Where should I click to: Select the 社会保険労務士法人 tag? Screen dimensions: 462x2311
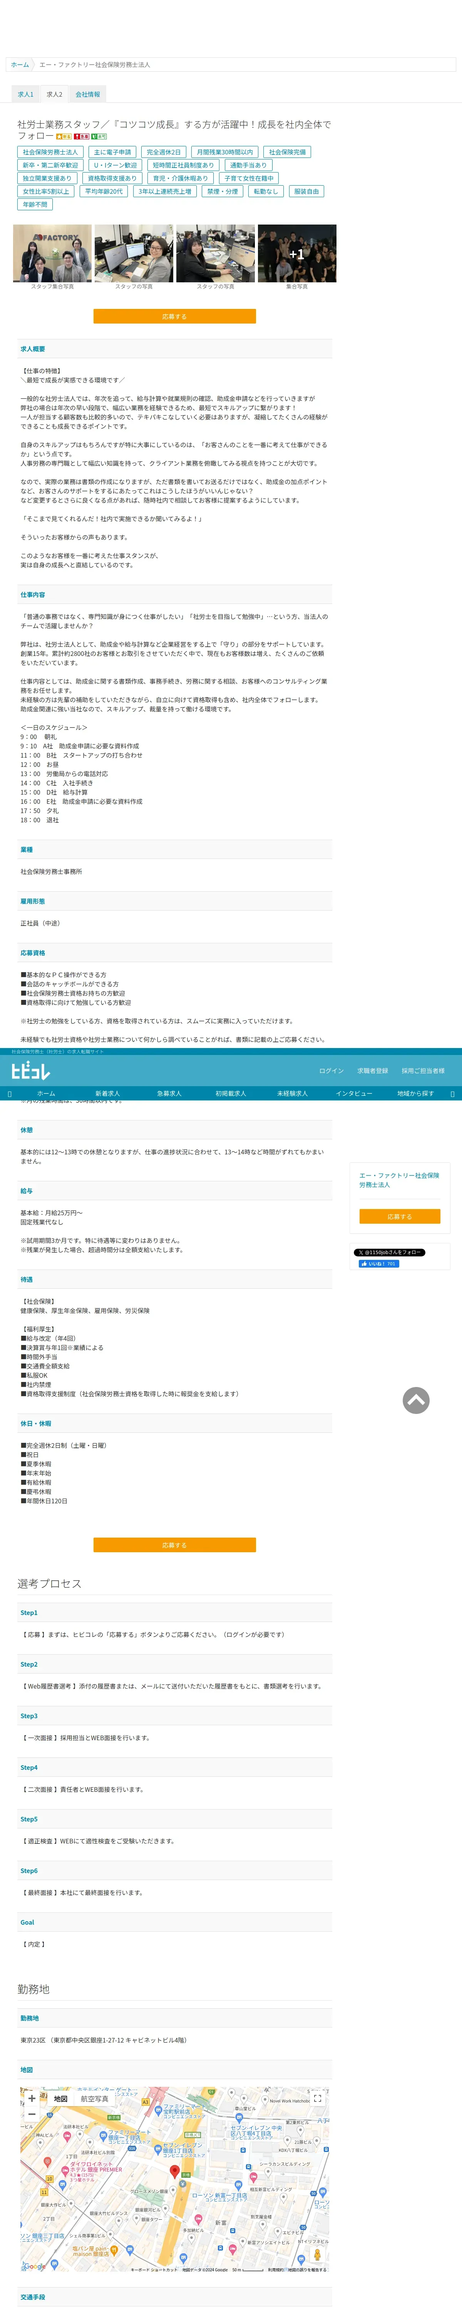tap(50, 153)
